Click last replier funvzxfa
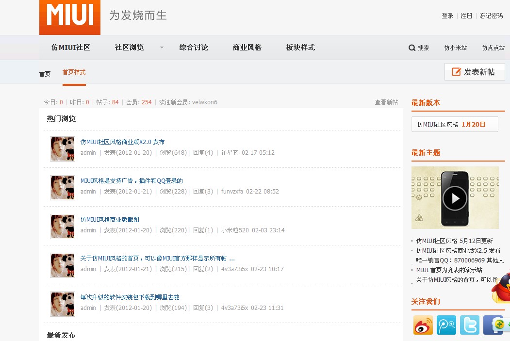Image resolution: width=510 pixels, height=341 pixels. [232, 191]
